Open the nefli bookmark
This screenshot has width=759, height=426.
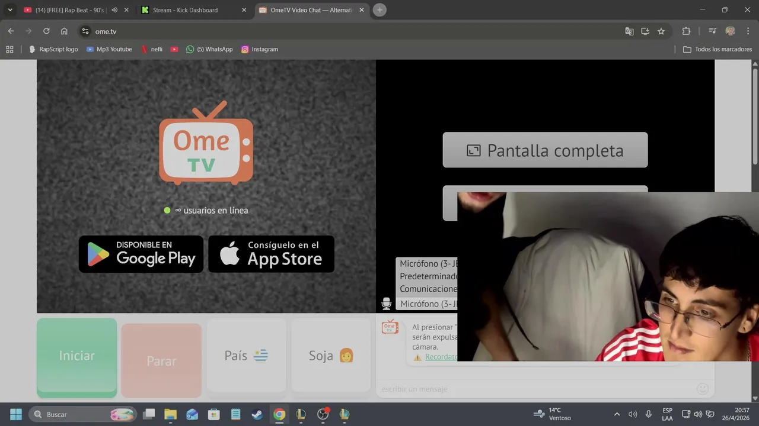pyautogui.click(x=152, y=49)
